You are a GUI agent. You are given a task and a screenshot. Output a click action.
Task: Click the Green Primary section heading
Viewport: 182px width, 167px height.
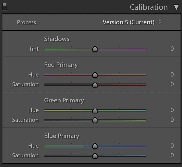pyautogui.click(x=64, y=100)
